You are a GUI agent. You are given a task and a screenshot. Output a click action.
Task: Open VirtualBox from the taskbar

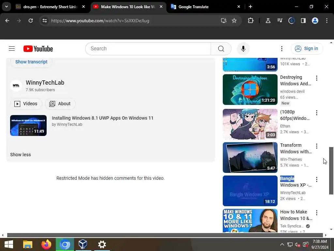pos(83,244)
